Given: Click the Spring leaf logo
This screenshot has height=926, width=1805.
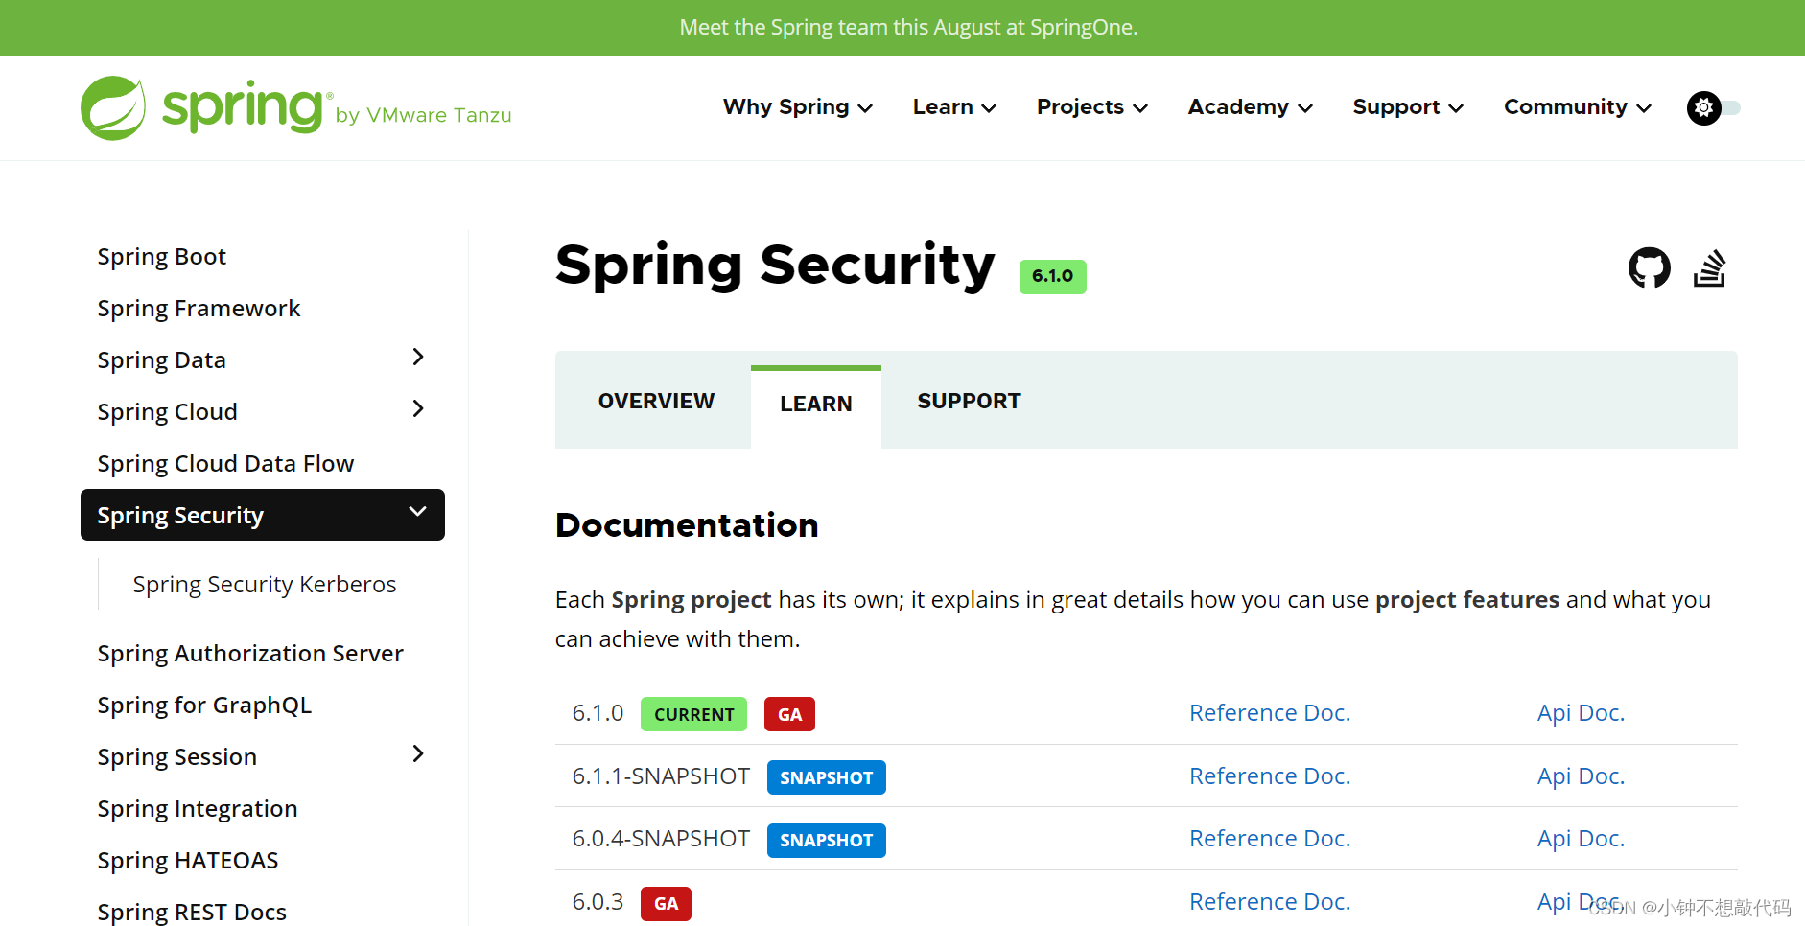Looking at the screenshot, I should (113, 107).
